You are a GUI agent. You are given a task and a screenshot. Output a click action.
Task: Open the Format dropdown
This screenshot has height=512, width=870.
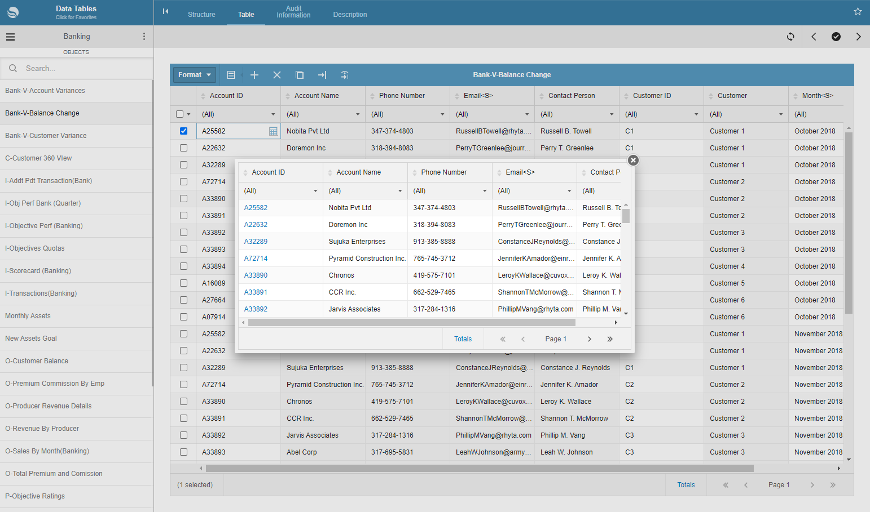[194, 75]
